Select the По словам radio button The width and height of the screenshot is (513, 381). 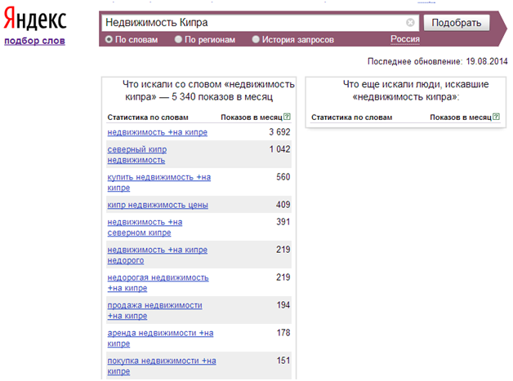click(109, 39)
